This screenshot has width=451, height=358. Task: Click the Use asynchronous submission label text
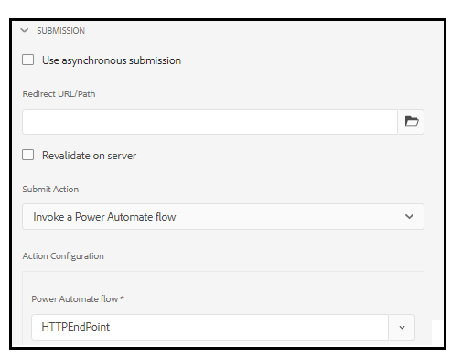(x=112, y=60)
